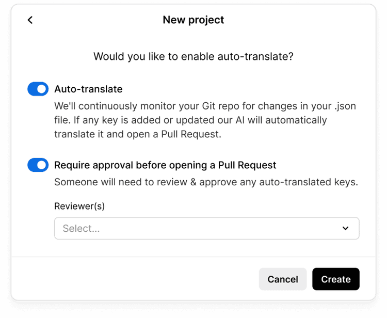
Task: Disable the Auto-translate toggle switch
Action: [x=38, y=89]
